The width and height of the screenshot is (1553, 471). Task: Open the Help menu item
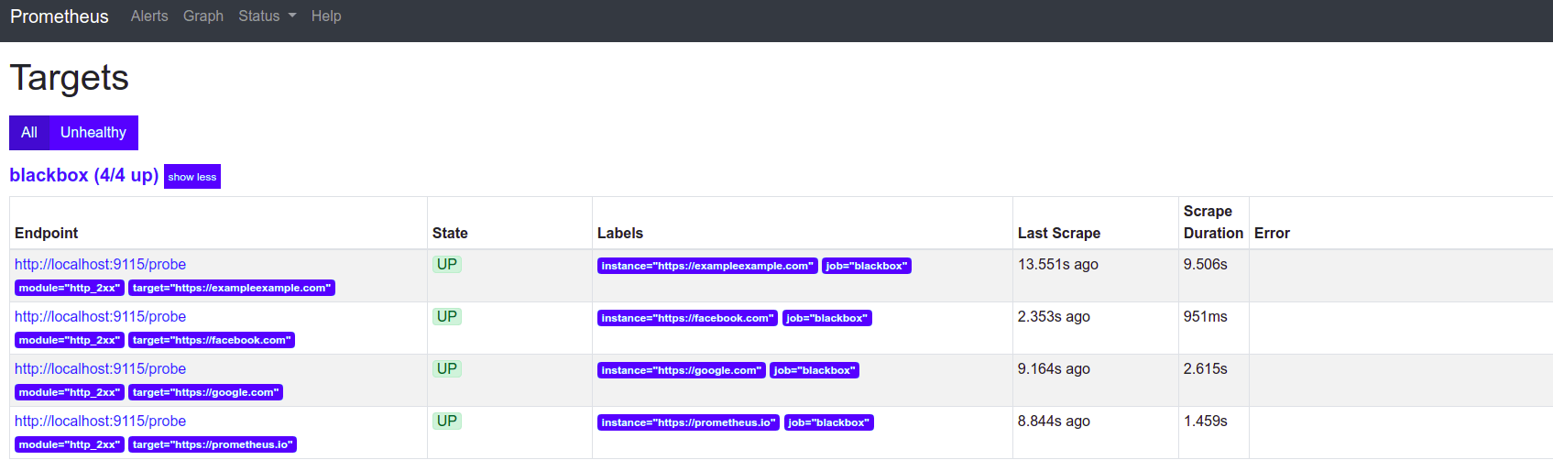coord(326,16)
